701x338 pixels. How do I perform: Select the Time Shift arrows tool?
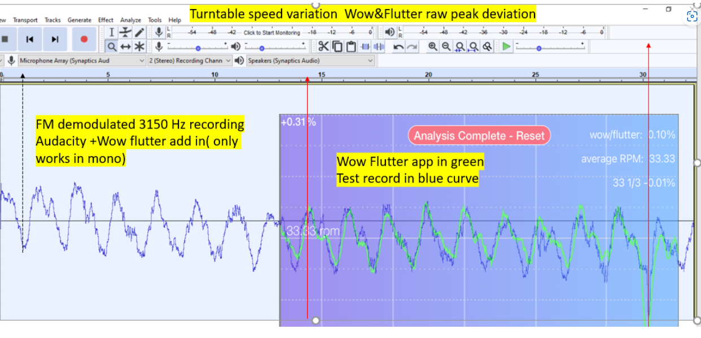coord(125,46)
